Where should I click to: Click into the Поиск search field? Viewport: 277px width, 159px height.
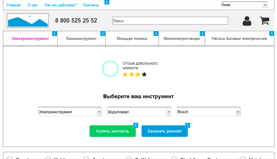click(170, 21)
